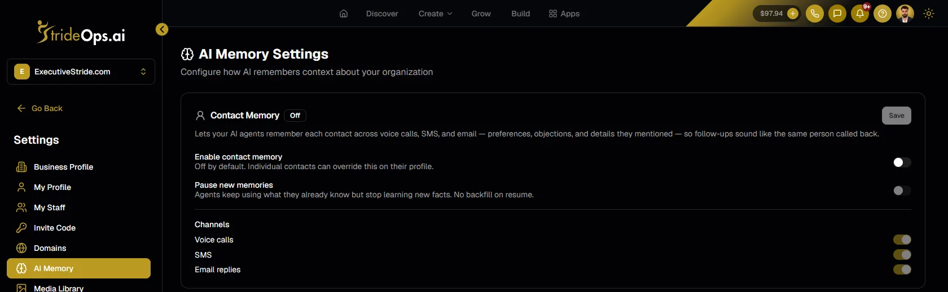Open the Build section
948x292 pixels.
521,14
